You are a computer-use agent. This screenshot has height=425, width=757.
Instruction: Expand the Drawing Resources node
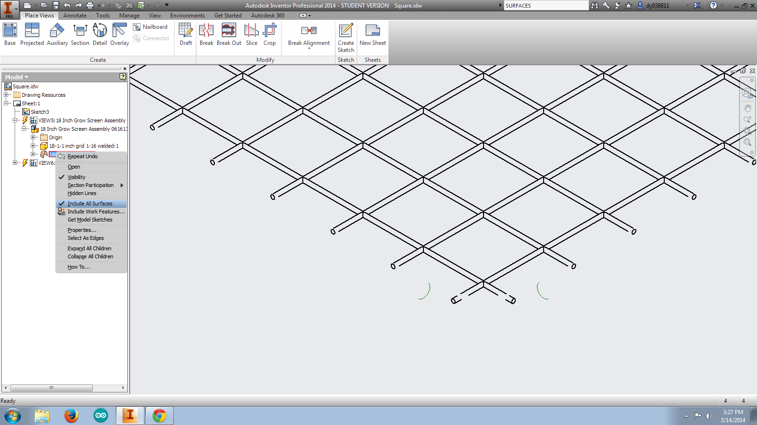point(5,94)
